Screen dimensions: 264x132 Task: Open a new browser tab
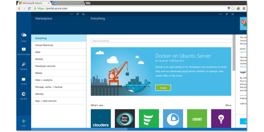click(88, 3)
